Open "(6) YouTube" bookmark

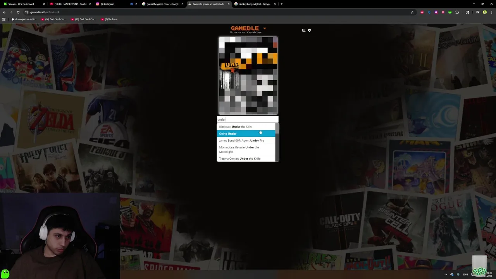(109, 19)
